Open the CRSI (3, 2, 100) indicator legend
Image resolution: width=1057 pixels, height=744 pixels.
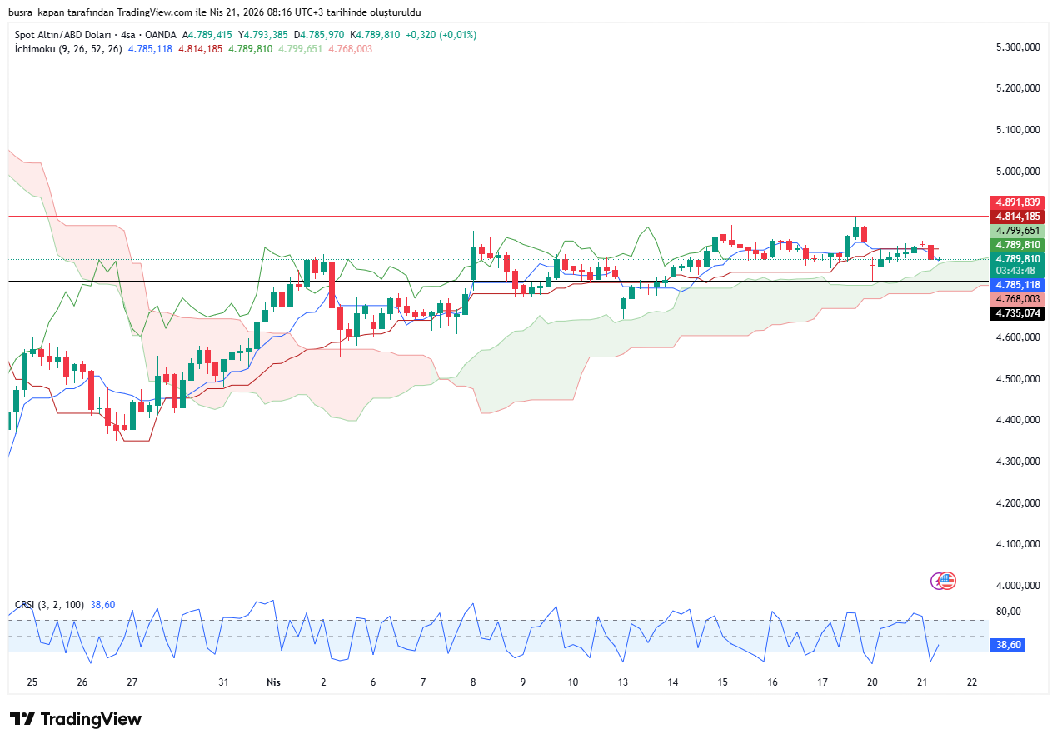click(x=49, y=605)
